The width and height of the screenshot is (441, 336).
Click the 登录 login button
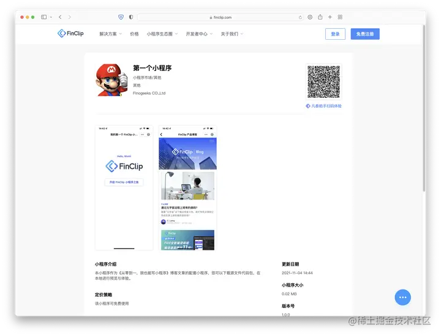pyautogui.click(x=335, y=34)
